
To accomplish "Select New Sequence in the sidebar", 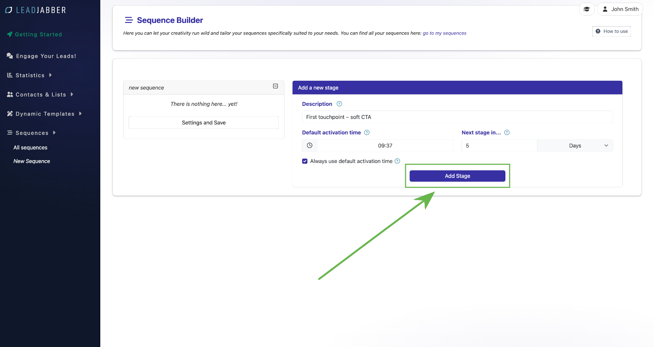I will pyautogui.click(x=32, y=161).
